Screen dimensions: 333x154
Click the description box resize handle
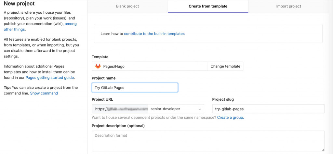[x=323, y=149]
